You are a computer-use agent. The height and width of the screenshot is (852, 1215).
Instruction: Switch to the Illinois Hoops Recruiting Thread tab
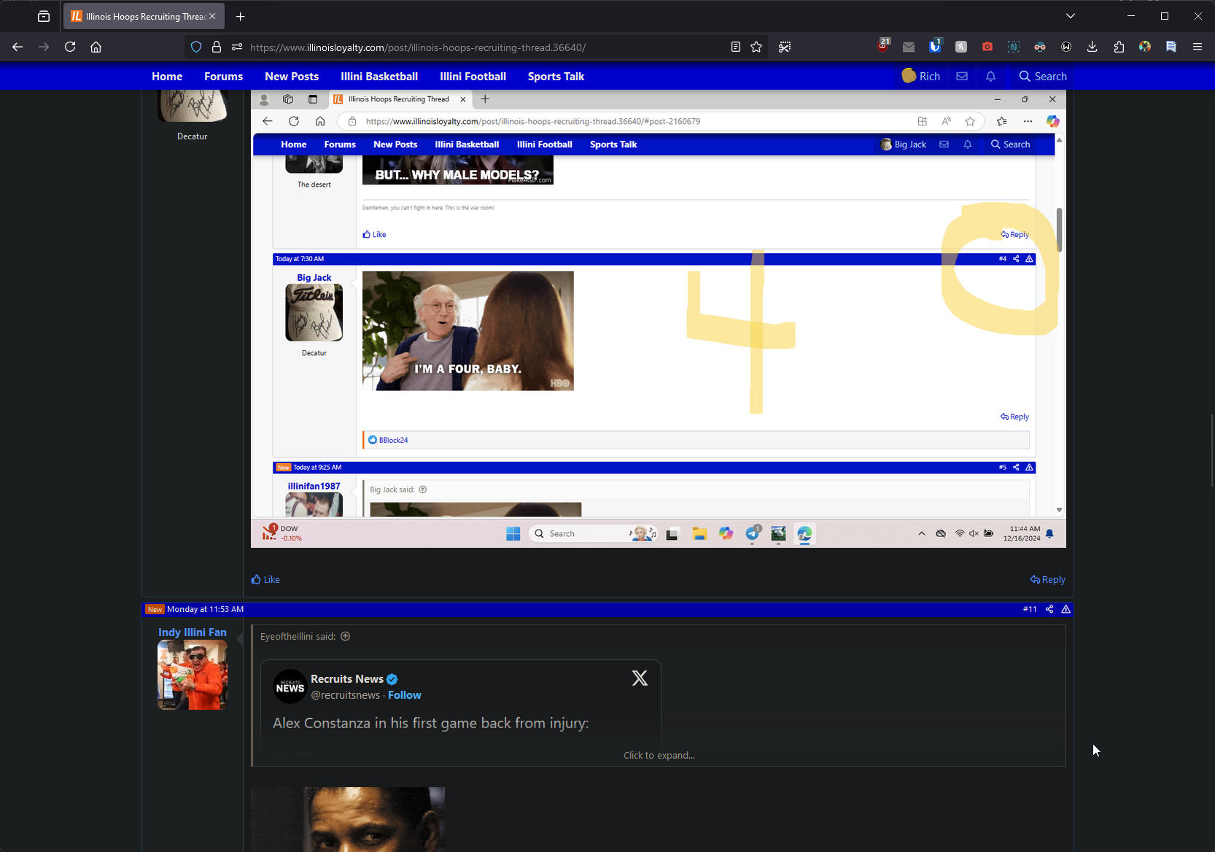[144, 16]
